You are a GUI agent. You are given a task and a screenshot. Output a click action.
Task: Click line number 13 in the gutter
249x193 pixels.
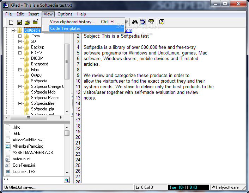tap(78, 98)
